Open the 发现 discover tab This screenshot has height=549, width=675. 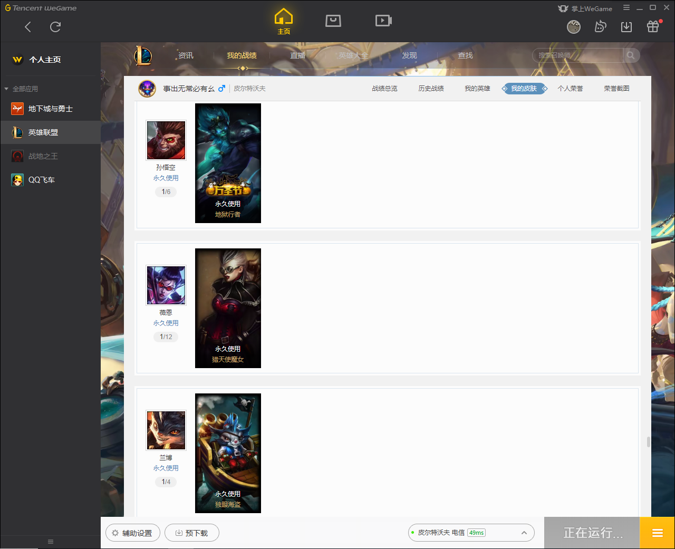[x=409, y=55]
